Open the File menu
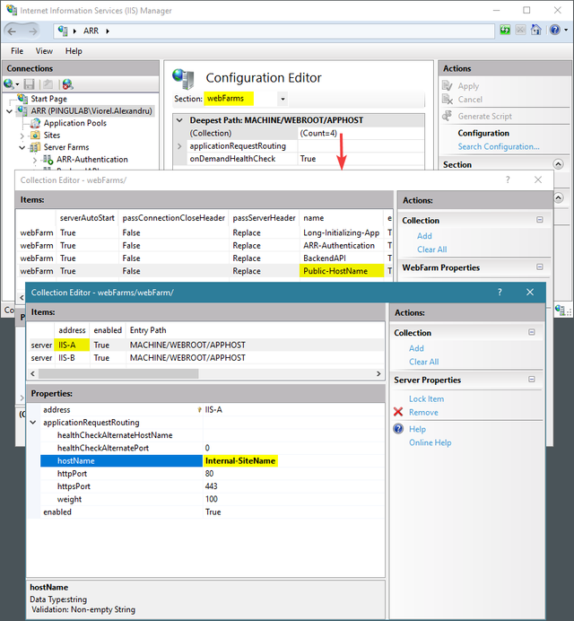Screen dimensions: 574x621 (x=17, y=51)
